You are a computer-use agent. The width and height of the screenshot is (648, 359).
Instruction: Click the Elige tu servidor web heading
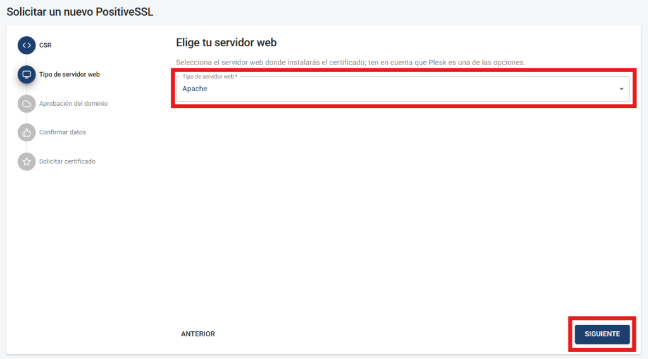pyautogui.click(x=226, y=42)
